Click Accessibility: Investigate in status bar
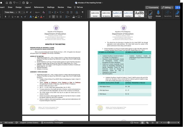The width and height of the screenshot is (183, 127). 52,123
